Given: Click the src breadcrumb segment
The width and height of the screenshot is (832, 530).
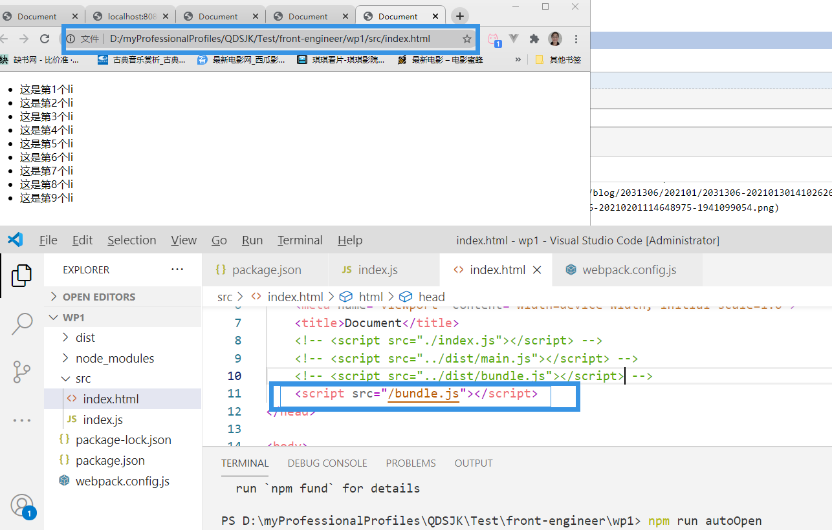Looking at the screenshot, I should point(224,297).
